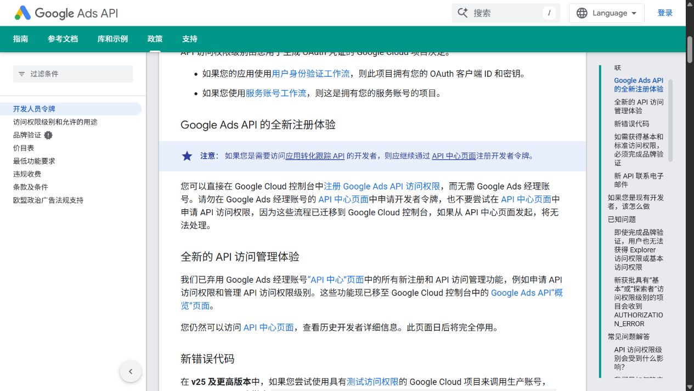Click the filter icon beside 过滤条件

(x=22, y=74)
